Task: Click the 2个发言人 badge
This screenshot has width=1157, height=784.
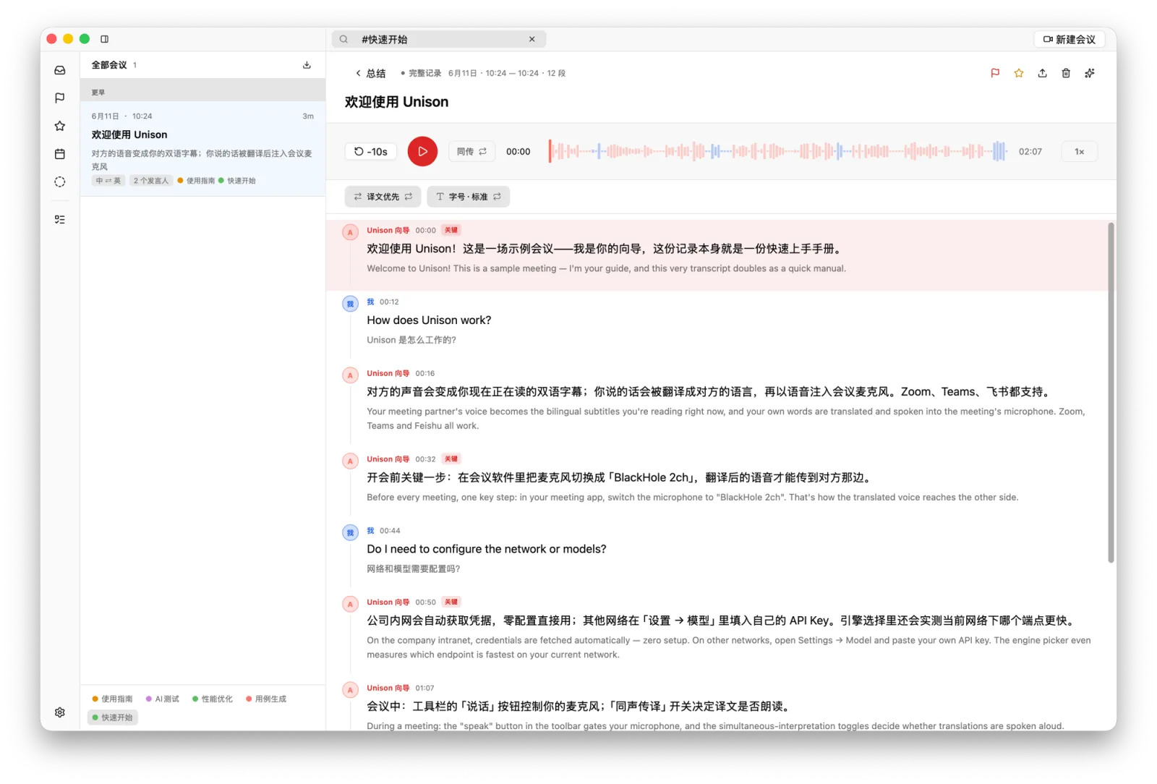Action: click(151, 181)
